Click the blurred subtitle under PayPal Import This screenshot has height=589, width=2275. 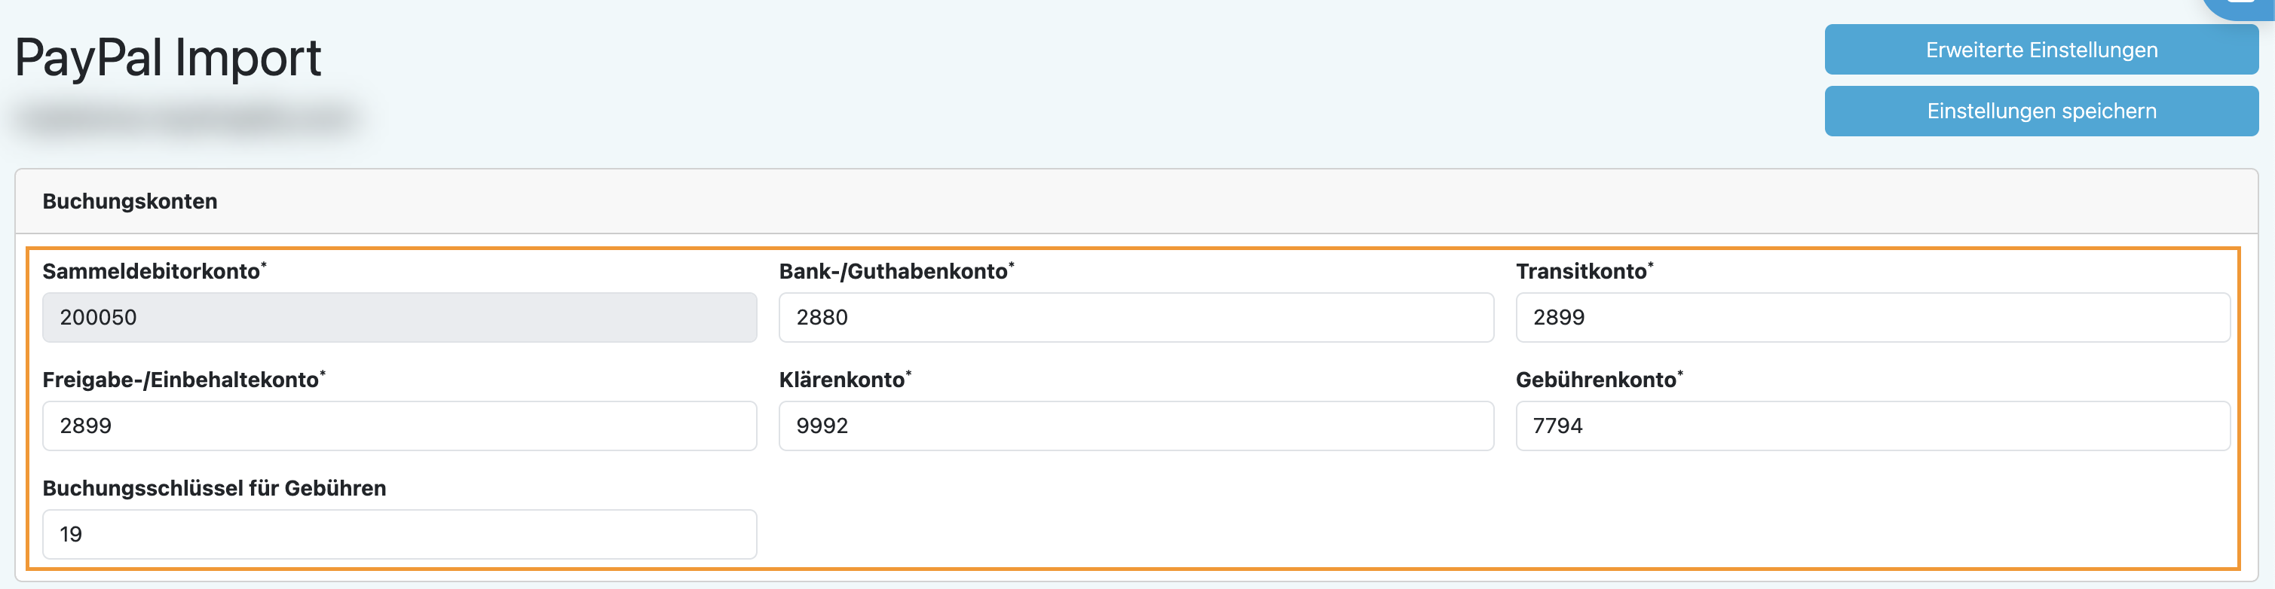(187, 117)
